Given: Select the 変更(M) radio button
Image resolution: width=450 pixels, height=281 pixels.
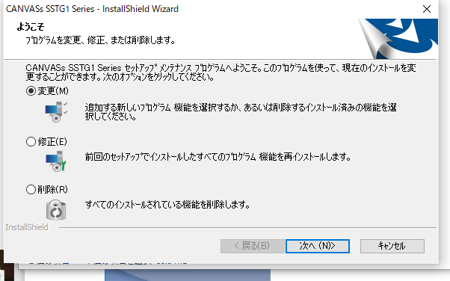Looking at the screenshot, I should 31,91.
